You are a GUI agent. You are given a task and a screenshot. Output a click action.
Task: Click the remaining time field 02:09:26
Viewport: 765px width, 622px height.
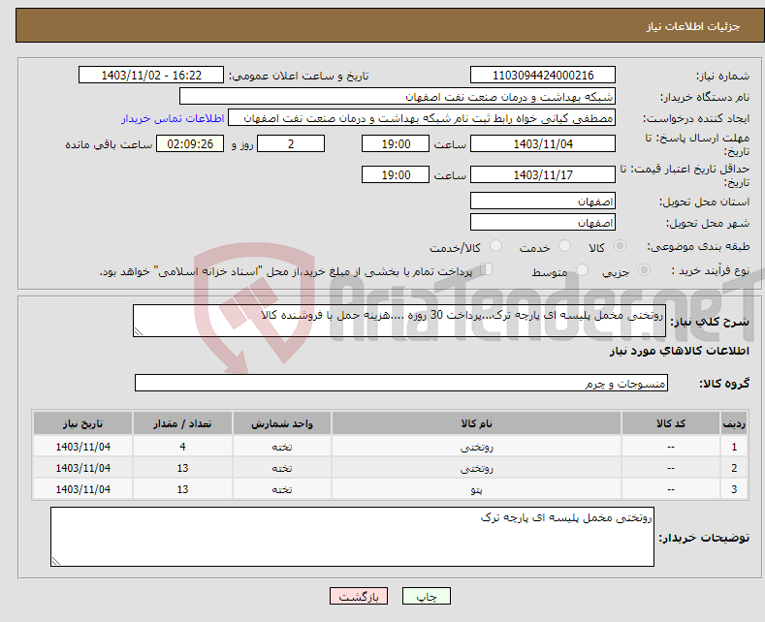(x=190, y=143)
